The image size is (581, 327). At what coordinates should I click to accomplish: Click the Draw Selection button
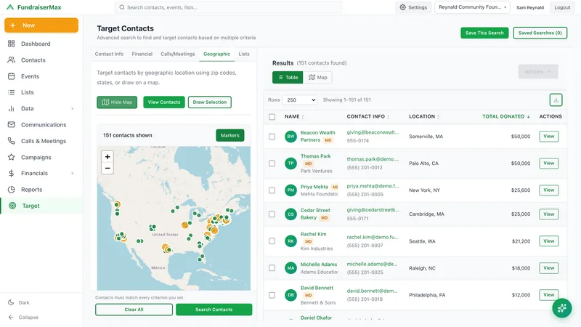pos(210,102)
